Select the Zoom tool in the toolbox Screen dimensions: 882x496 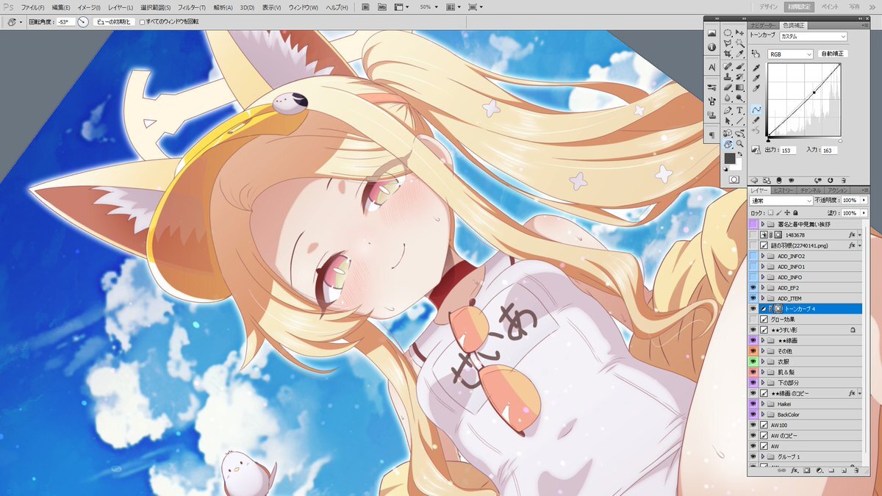pos(739,144)
